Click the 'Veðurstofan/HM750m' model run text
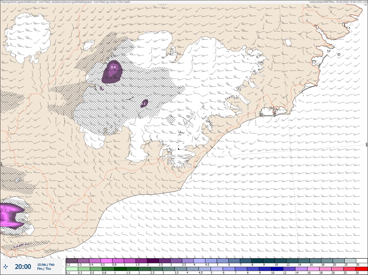Viewport: 368px width, 275px height. click(x=338, y=2)
